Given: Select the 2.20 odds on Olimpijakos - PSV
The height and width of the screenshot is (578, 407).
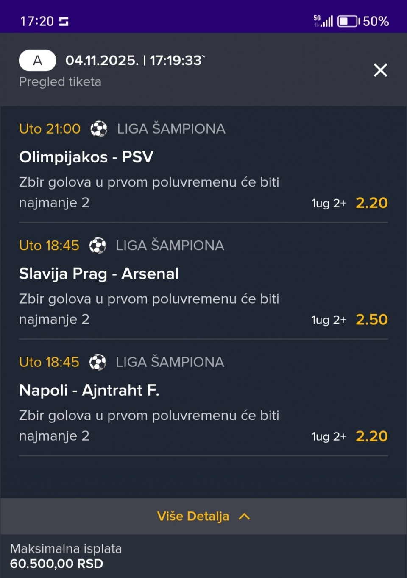Looking at the screenshot, I should 371,203.
